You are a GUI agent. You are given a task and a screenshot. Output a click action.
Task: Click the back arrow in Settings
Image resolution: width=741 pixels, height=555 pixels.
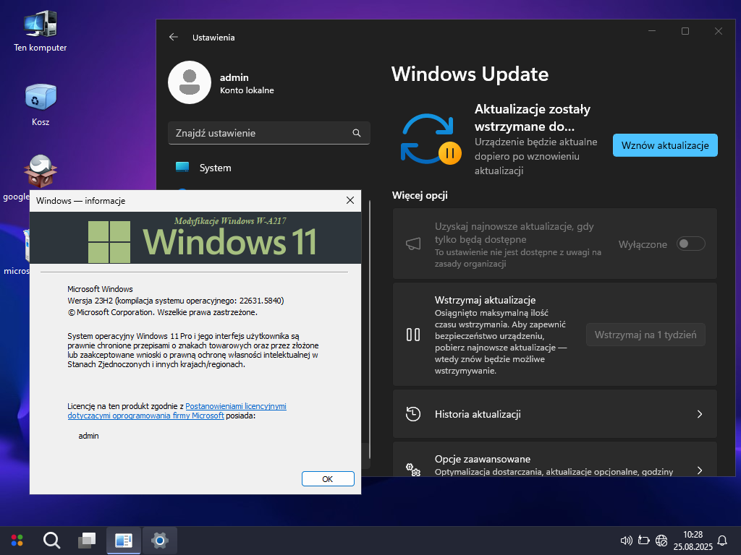pos(173,37)
